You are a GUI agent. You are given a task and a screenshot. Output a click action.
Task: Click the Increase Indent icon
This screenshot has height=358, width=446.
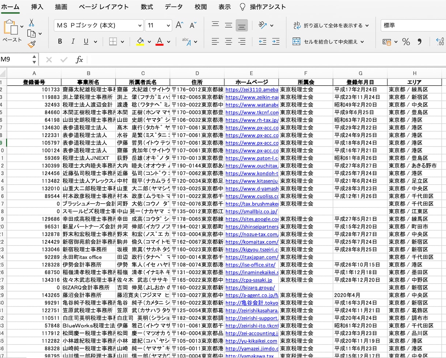(276, 42)
